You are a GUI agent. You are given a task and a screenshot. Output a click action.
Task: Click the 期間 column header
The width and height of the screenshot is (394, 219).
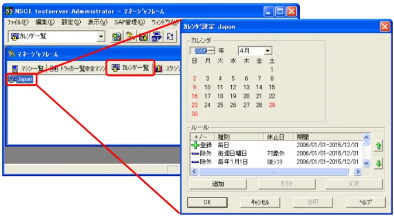(328, 137)
